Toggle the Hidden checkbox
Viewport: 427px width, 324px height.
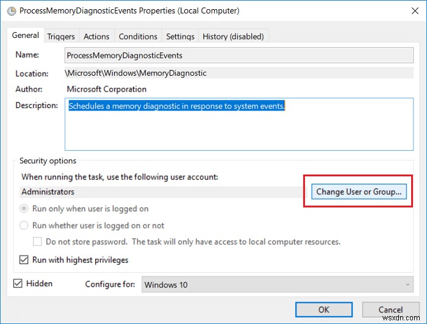click(18, 283)
